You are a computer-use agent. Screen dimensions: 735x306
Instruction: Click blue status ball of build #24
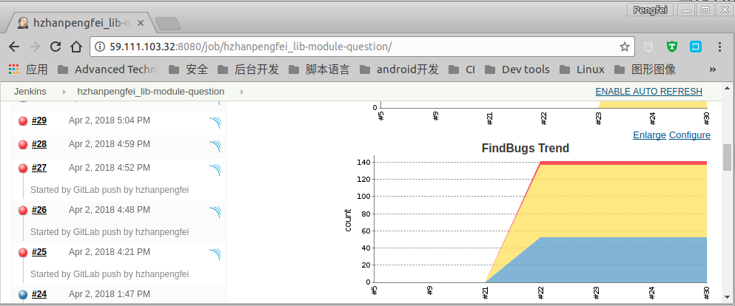pyautogui.click(x=23, y=295)
